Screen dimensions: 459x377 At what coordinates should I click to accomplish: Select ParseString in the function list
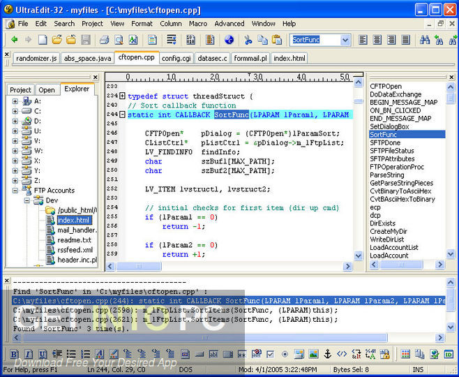pos(387,175)
